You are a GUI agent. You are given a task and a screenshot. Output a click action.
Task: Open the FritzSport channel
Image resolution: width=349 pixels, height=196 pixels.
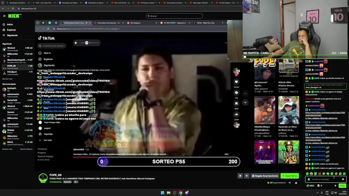pos(17,73)
